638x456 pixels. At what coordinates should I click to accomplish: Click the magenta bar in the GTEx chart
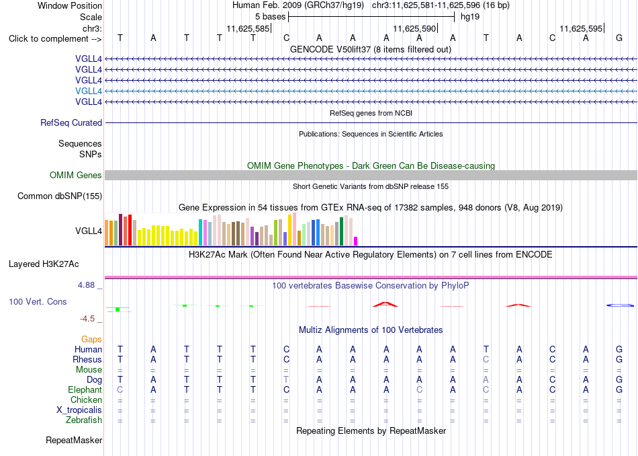(x=356, y=241)
